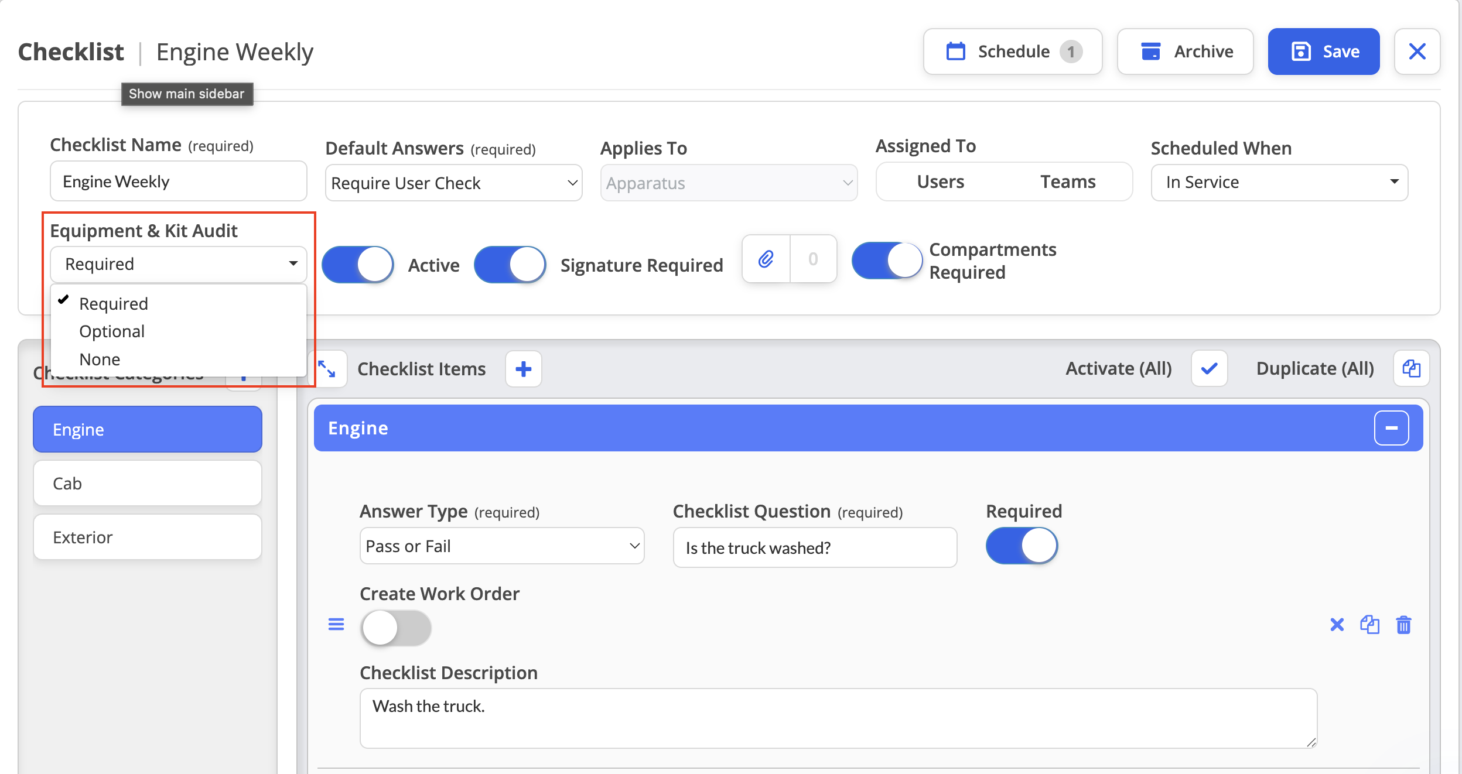Viewport: 1462px width, 774px height.
Task: Click the expand arrows icon beside Checklist Items
Action: (x=327, y=369)
